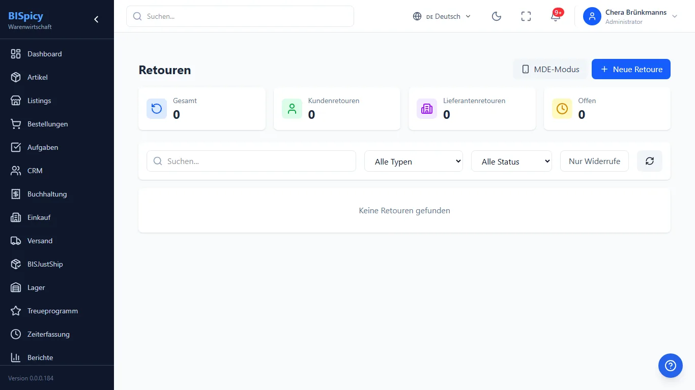The image size is (695, 390).
Task: Click the Version 0.0.0.184 text
Action: 31,378
